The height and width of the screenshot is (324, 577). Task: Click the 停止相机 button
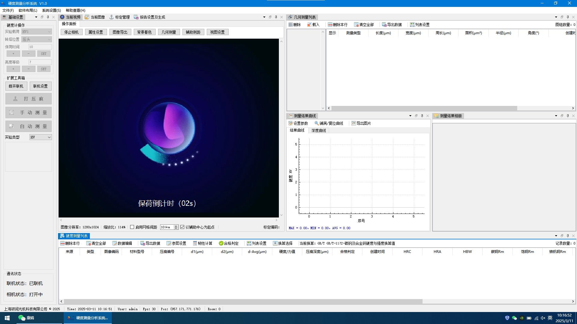(72, 32)
